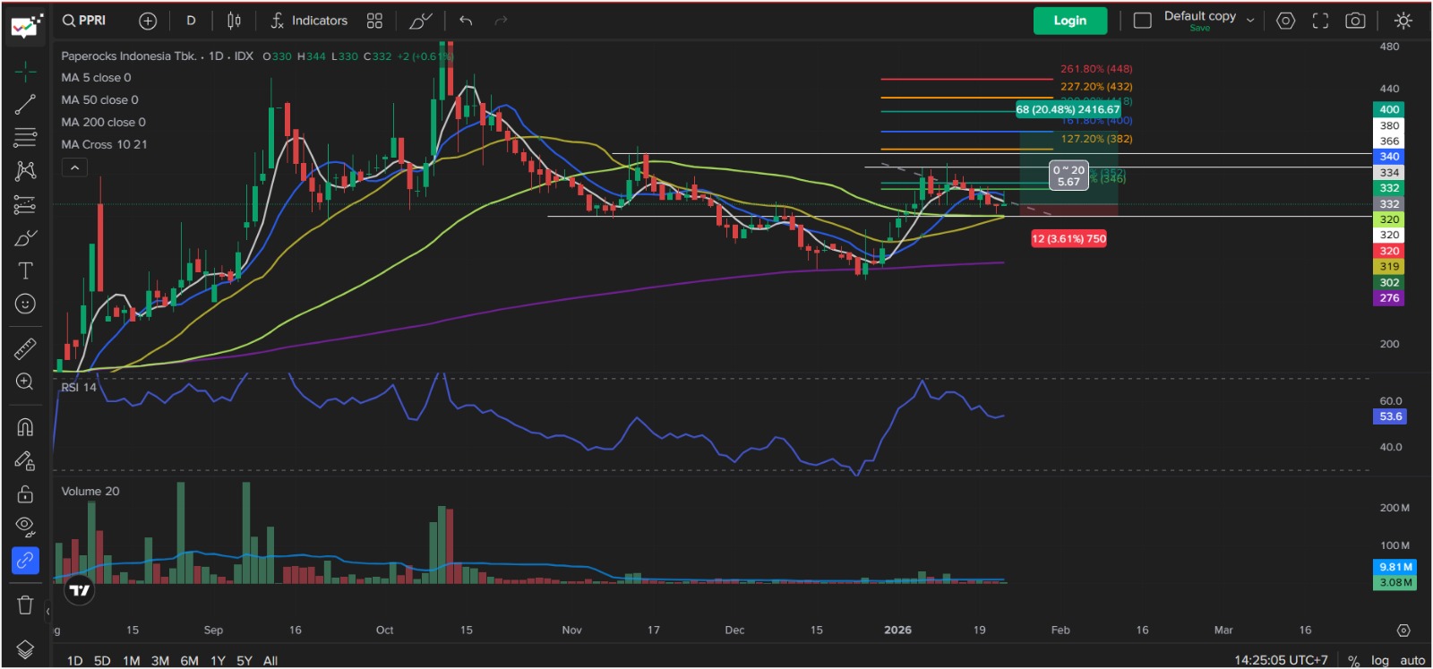Open the PPRI symbol search
The height and width of the screenshot is (669, 1433).
tap(83, 21)
